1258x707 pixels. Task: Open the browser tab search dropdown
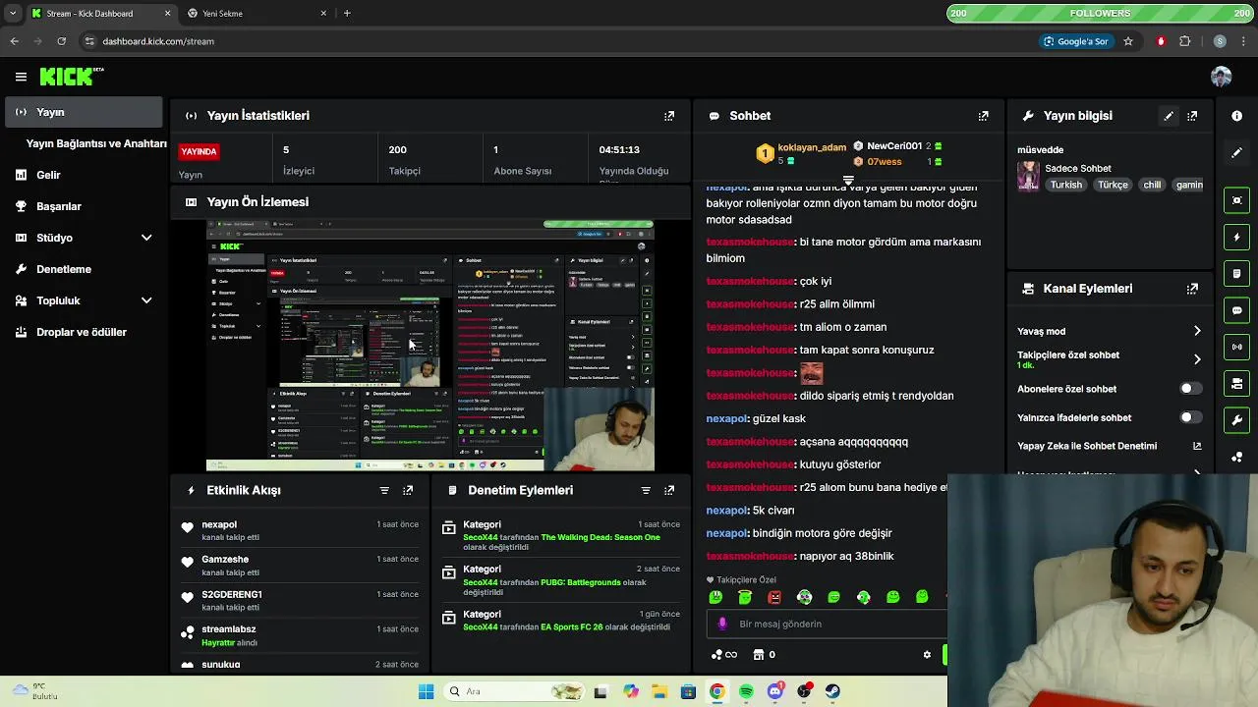tap(12, 13)
